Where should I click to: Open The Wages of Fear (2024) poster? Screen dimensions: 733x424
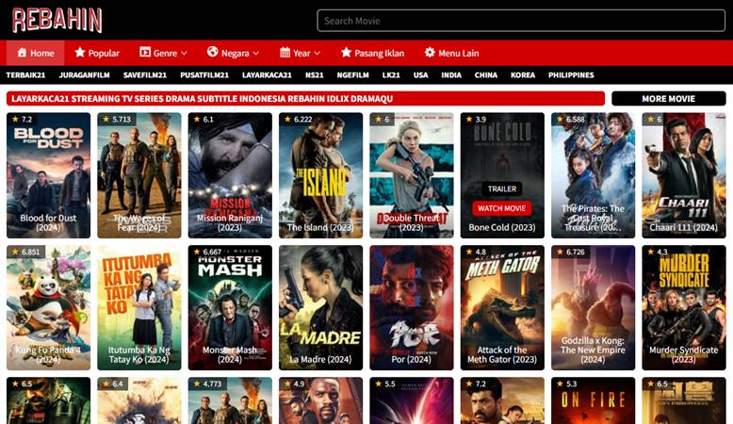coord(138,175)
